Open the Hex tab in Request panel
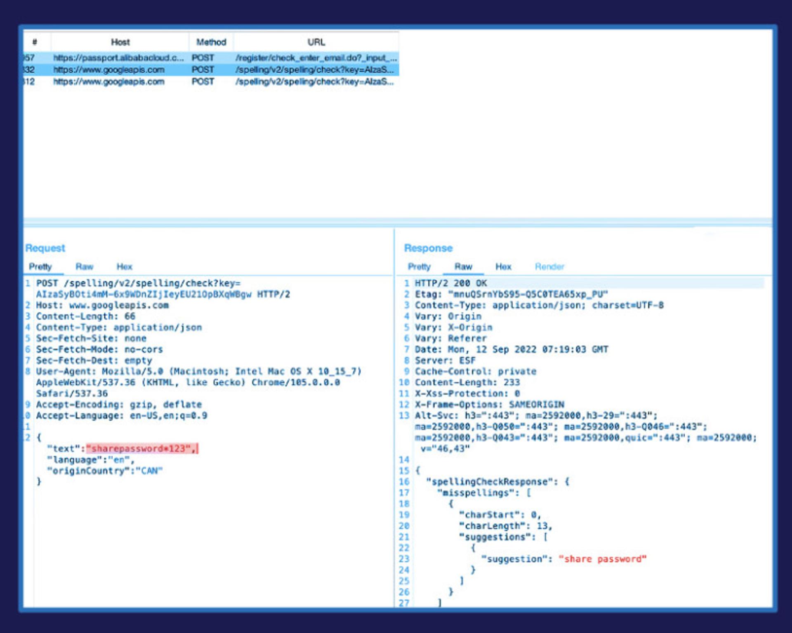The width and height of the screenshot is (792, 633). 124,267
